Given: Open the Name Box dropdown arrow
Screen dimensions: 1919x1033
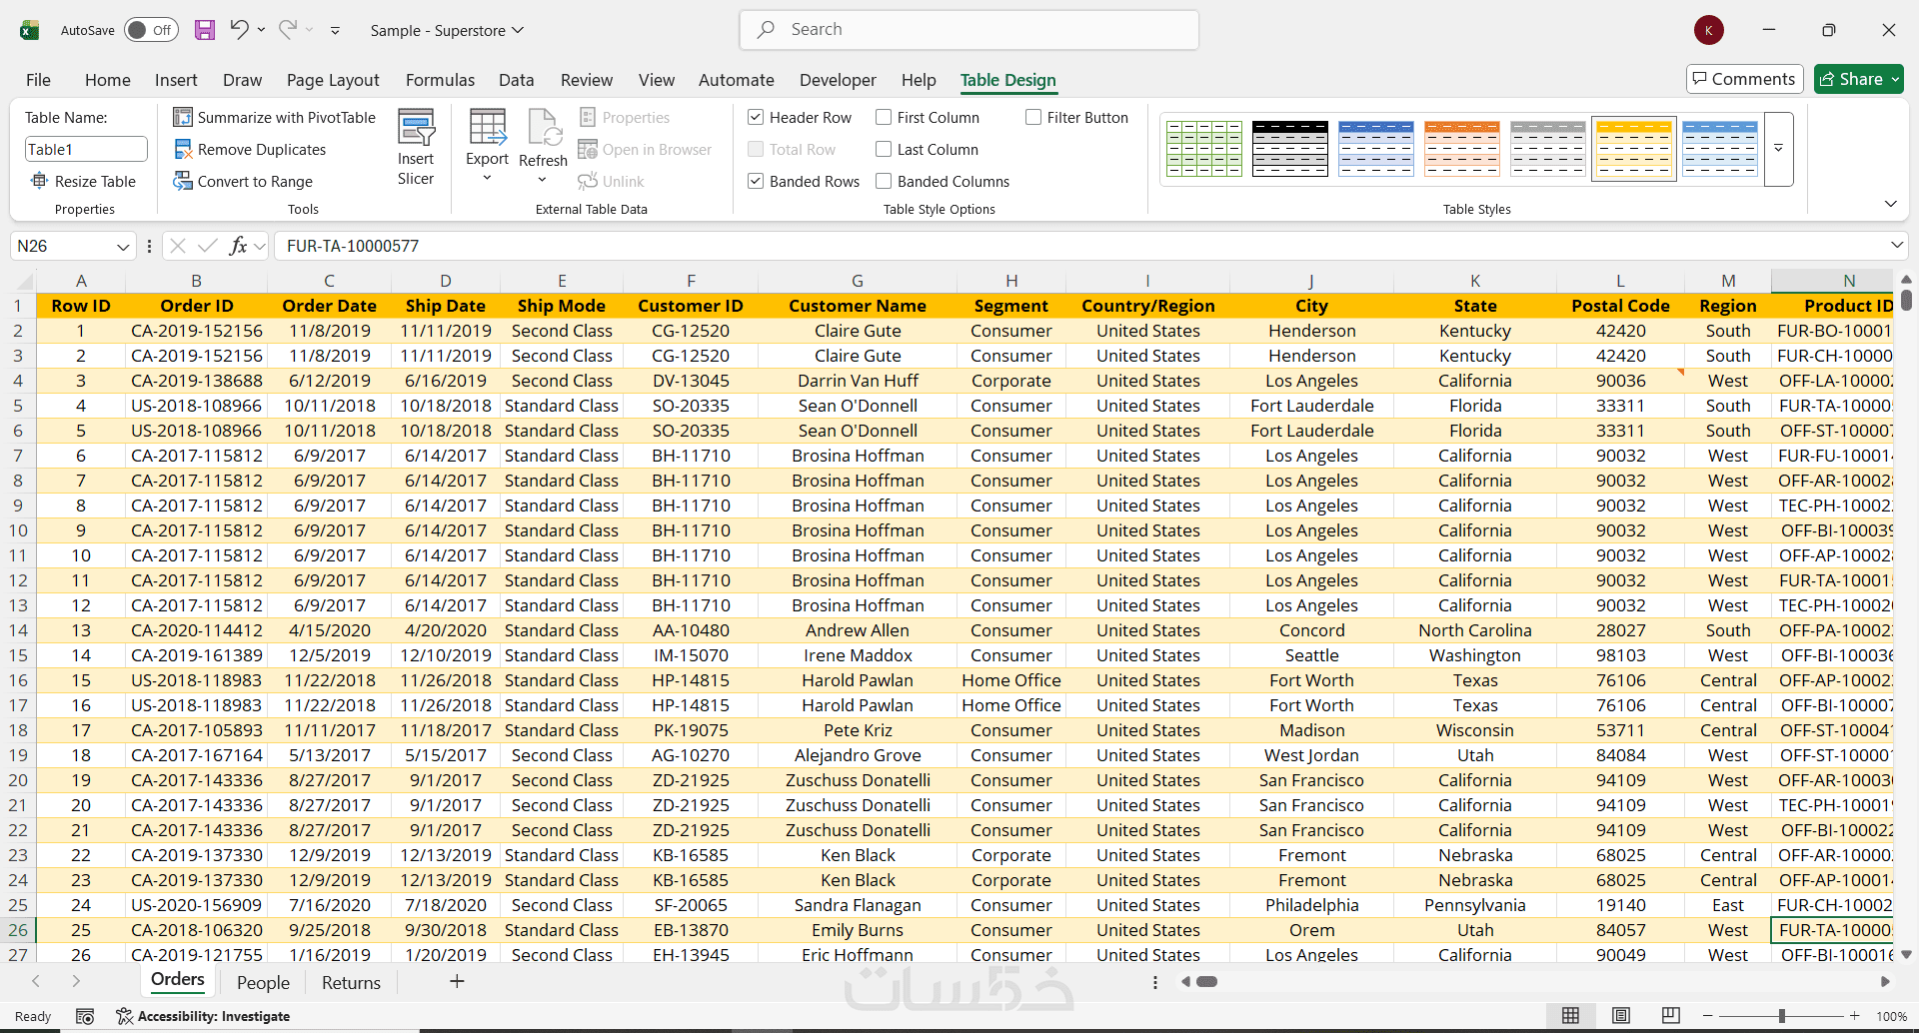Looking at the screenshot, I should coord(123,247).
